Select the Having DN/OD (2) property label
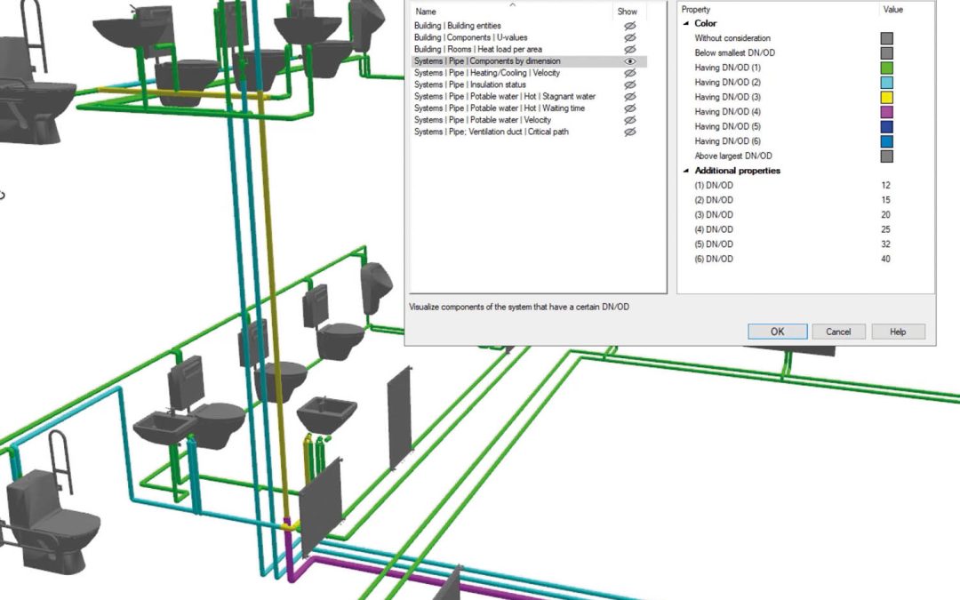 click(x=727, y=82)
